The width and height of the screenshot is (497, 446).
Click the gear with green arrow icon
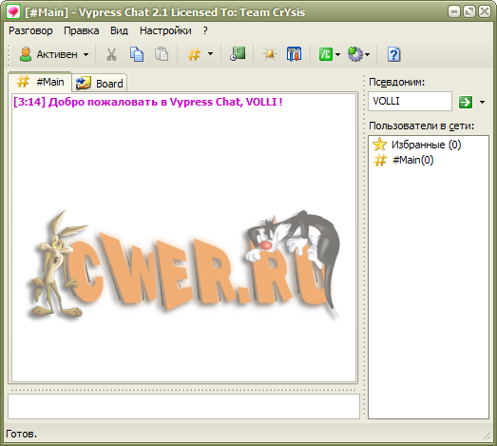pyautogui.click(x=355, y=54)
